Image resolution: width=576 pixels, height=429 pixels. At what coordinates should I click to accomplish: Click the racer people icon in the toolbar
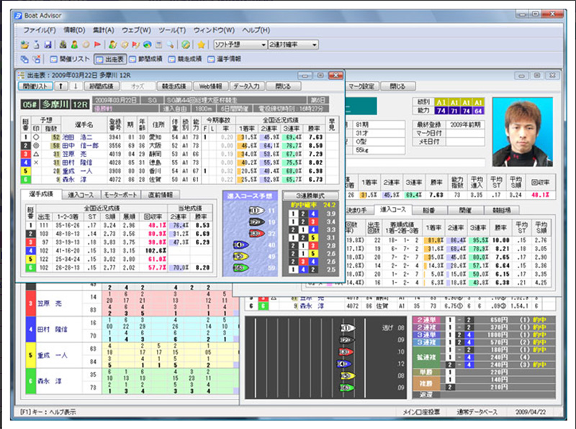(74, 46)
